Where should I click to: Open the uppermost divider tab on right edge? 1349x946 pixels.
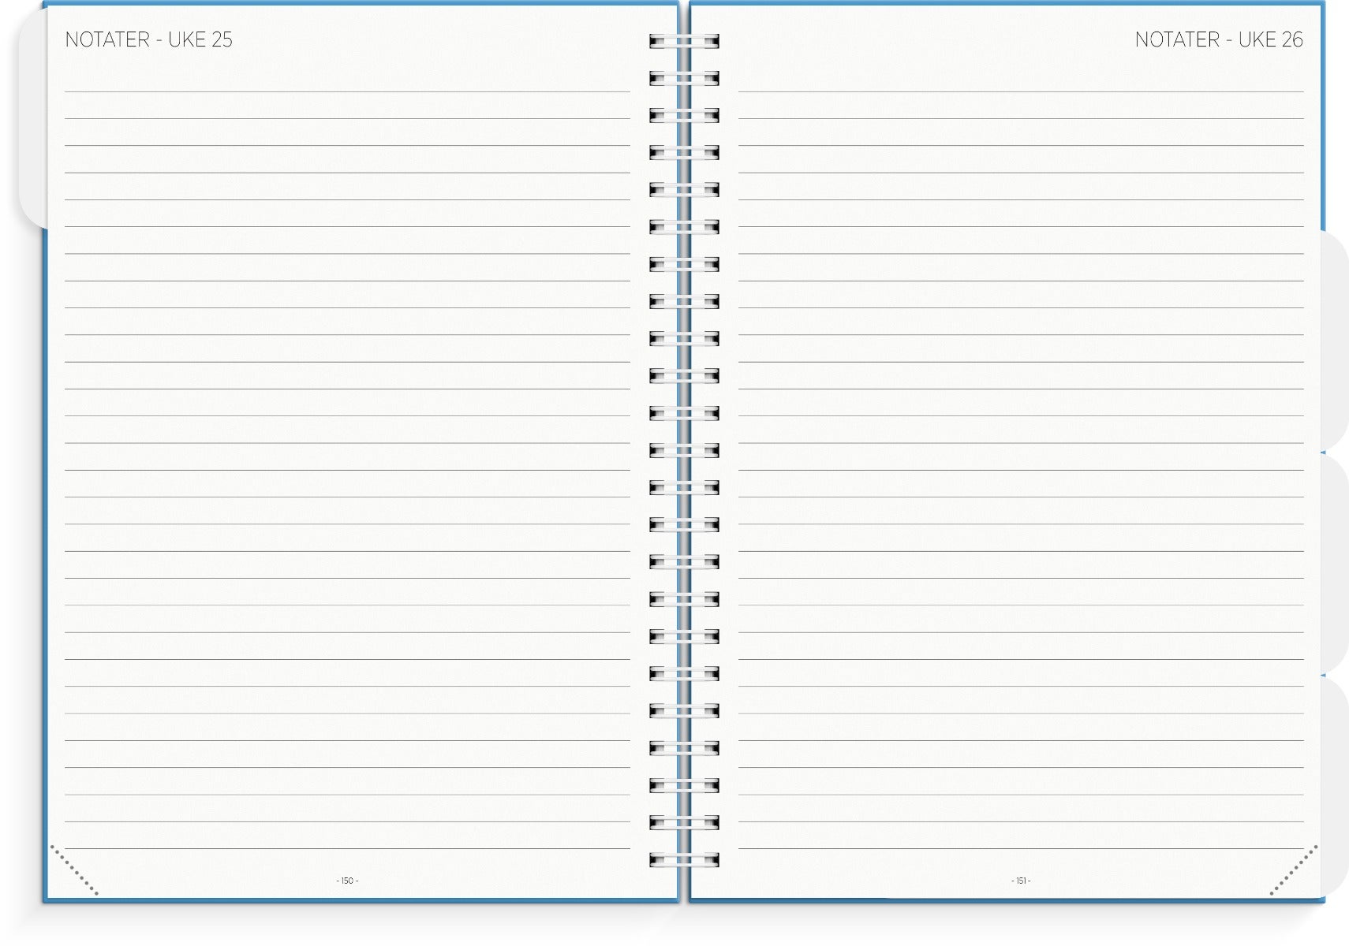(x=1334, y=339)
